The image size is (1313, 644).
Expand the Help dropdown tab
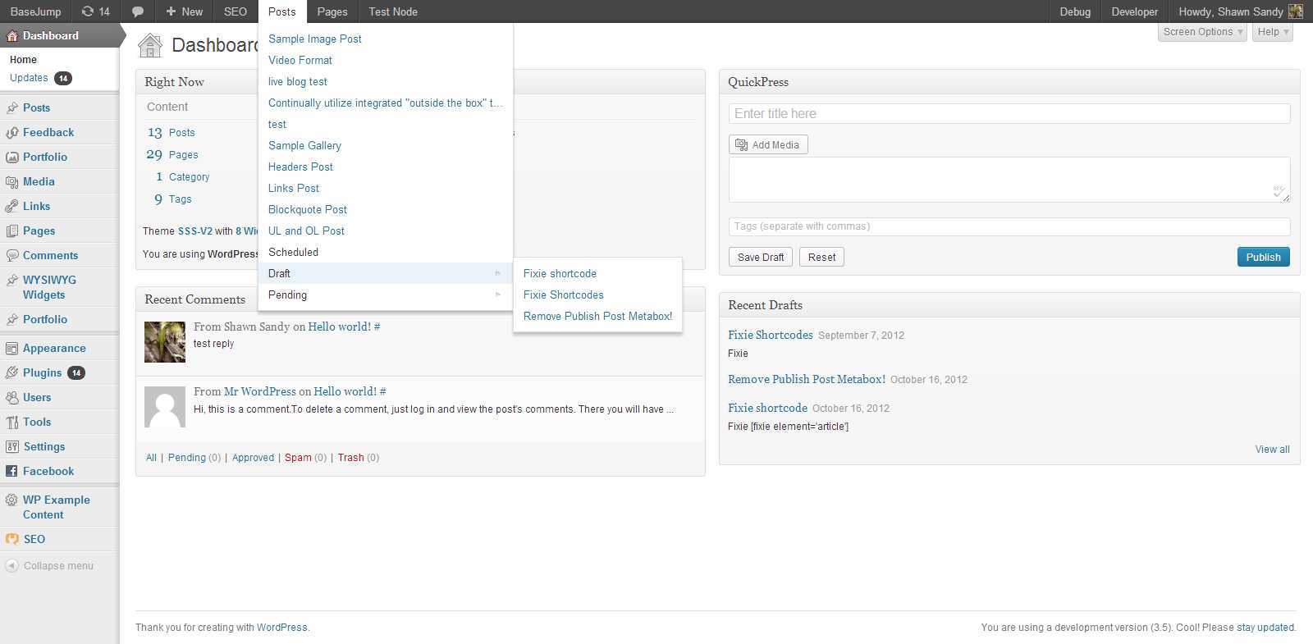1274,32
